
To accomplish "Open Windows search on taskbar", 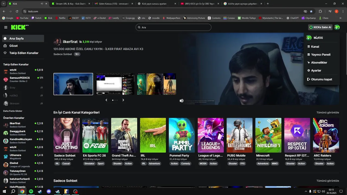I will 13,191.
